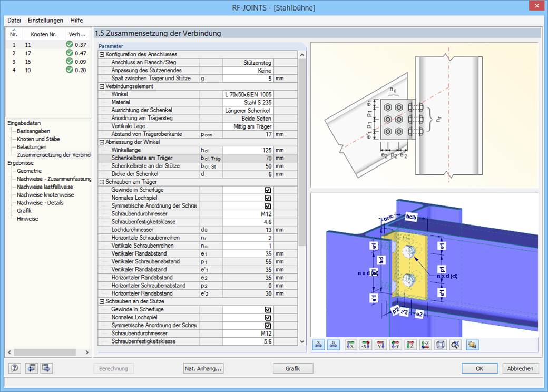
Task: Close the RF-JOINTS window
Action: tap(537, 6)
